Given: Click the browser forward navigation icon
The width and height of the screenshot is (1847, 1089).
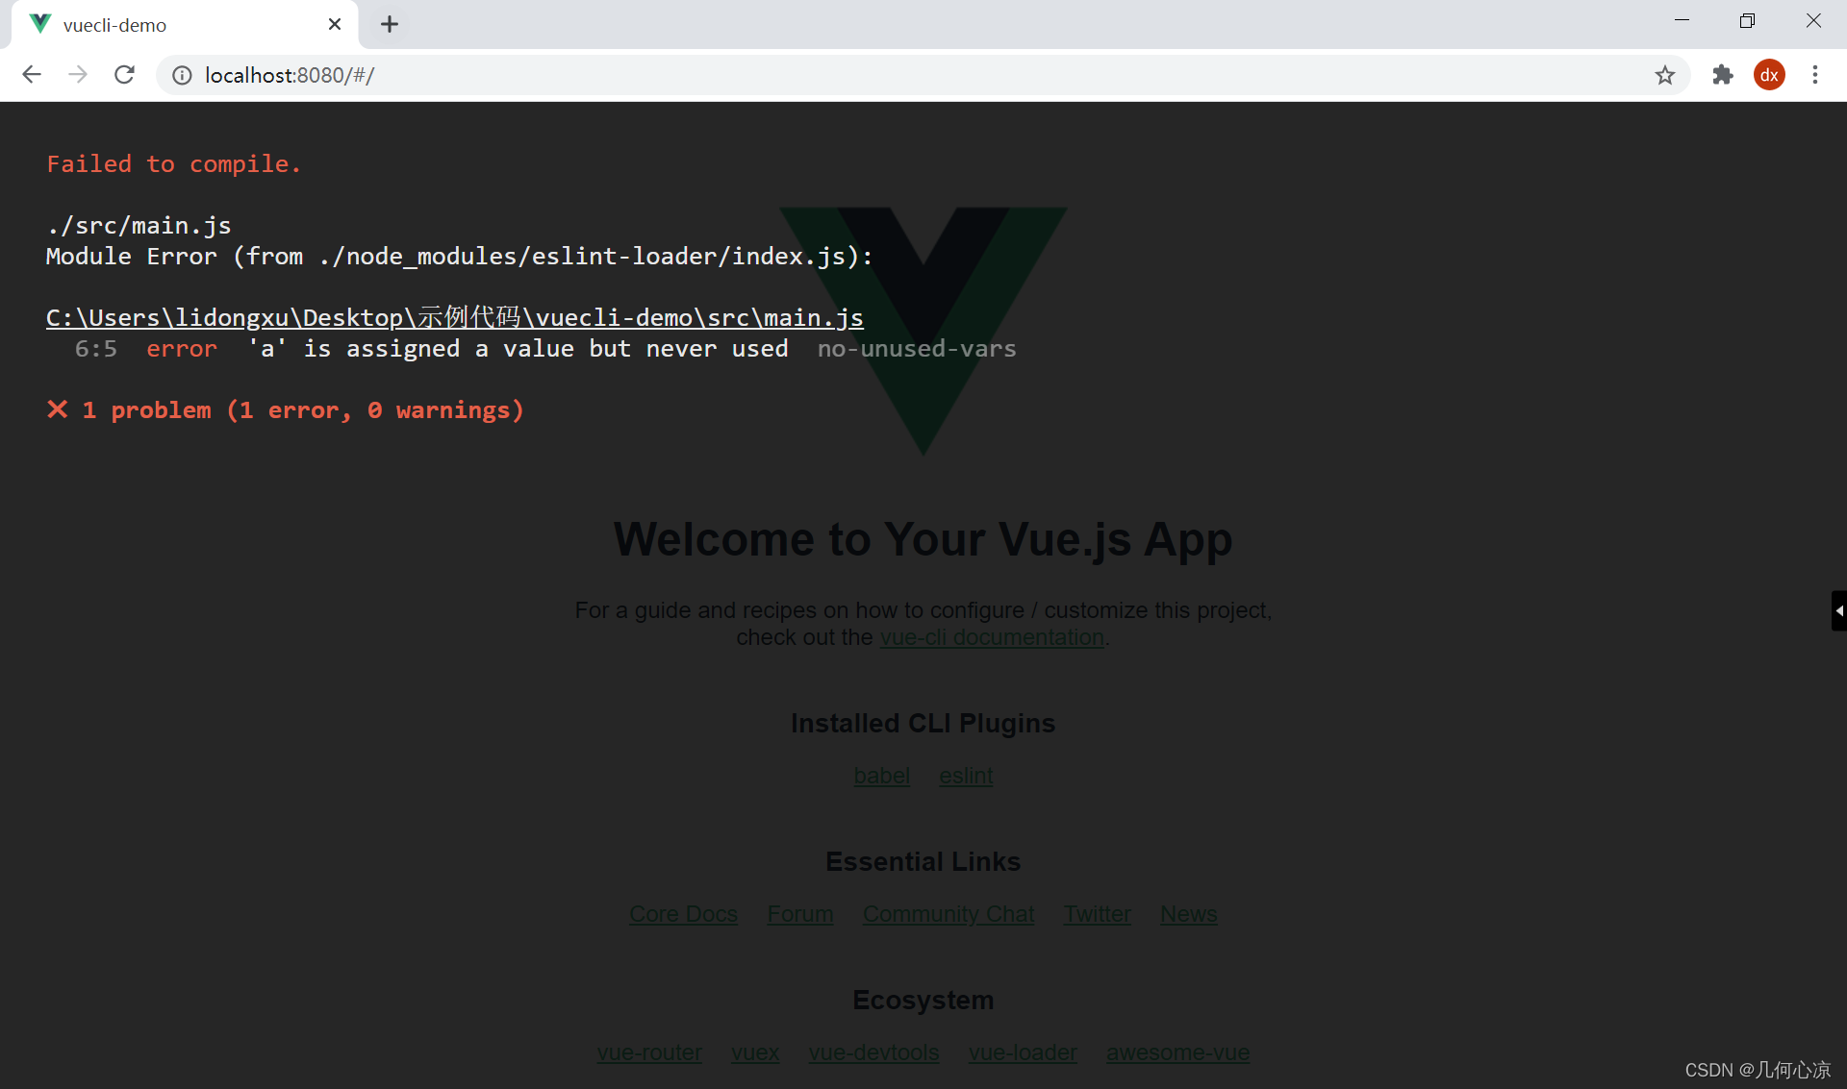Looking at the screenshot, I should [77, 74].
